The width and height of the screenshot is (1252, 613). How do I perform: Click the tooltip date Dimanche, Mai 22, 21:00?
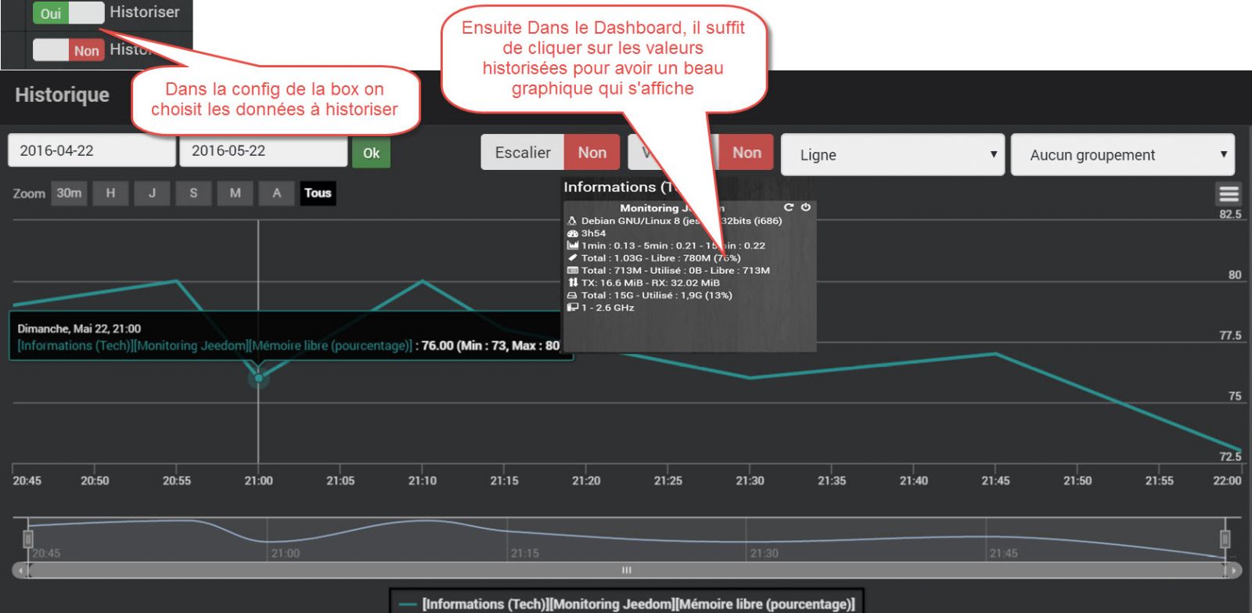tap(79, 329)
